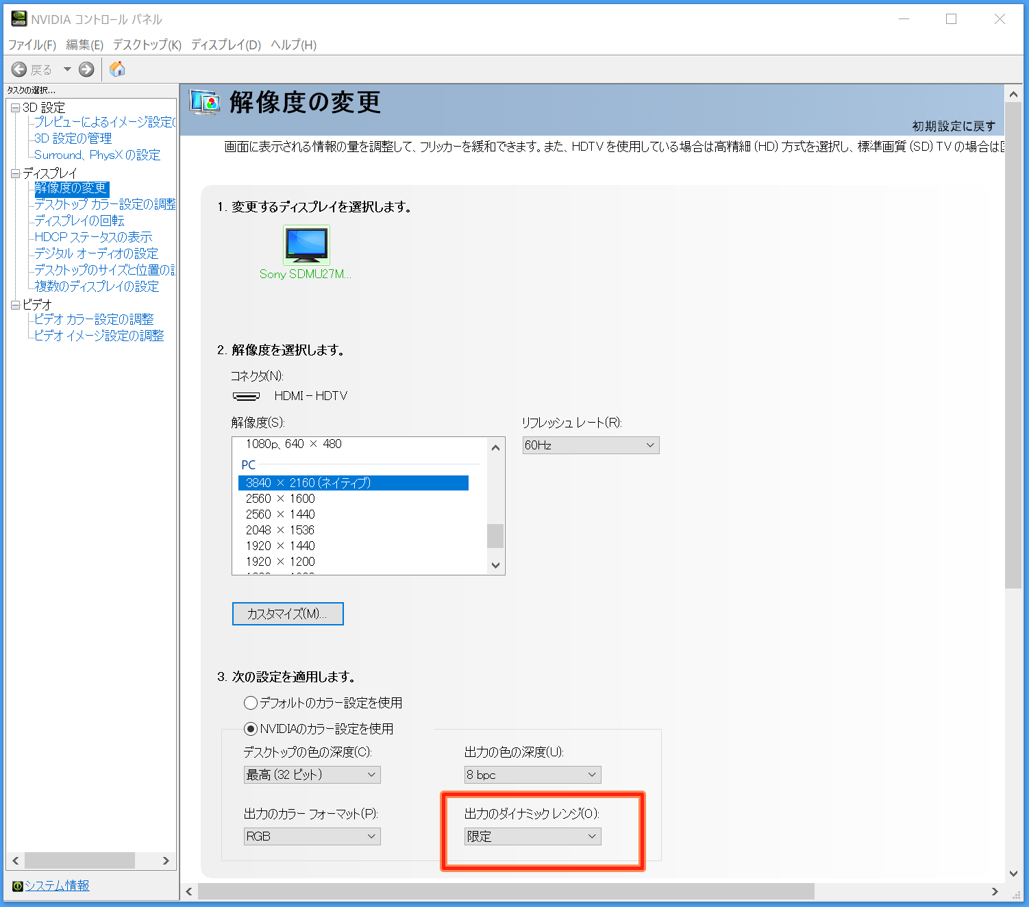1029x907 pixels.
Task: Select 2560 × 1600 resolution
Action: click(x=280, y=499)
